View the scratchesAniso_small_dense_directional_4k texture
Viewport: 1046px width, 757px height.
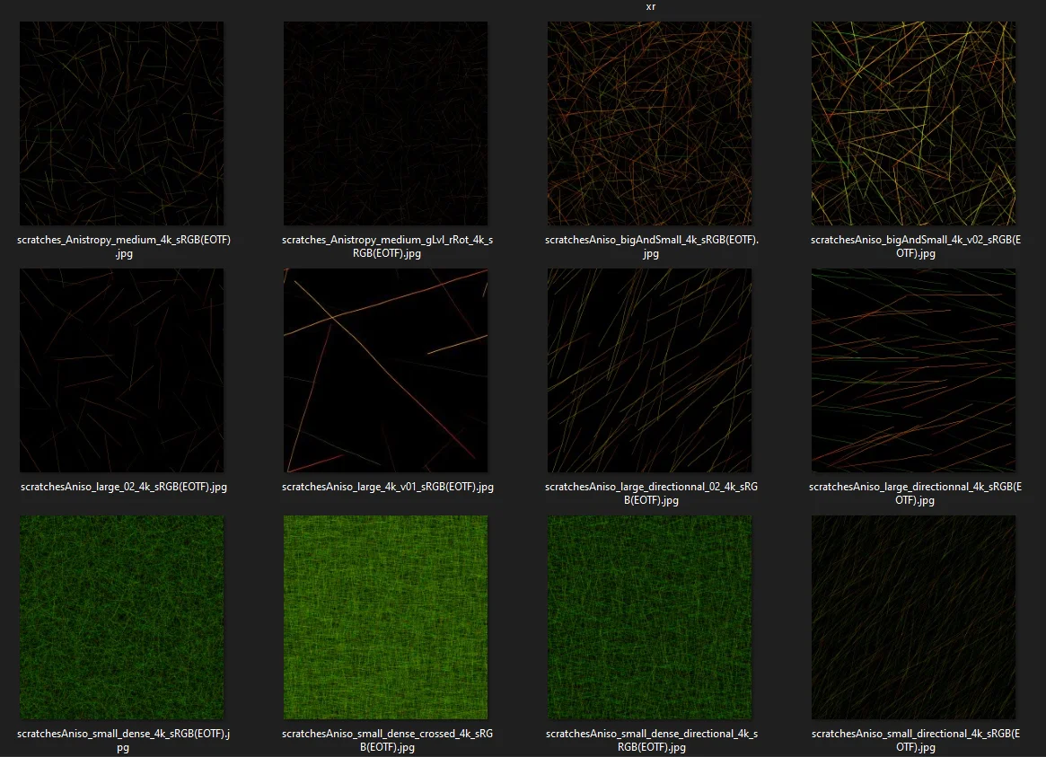click(649, 617)
